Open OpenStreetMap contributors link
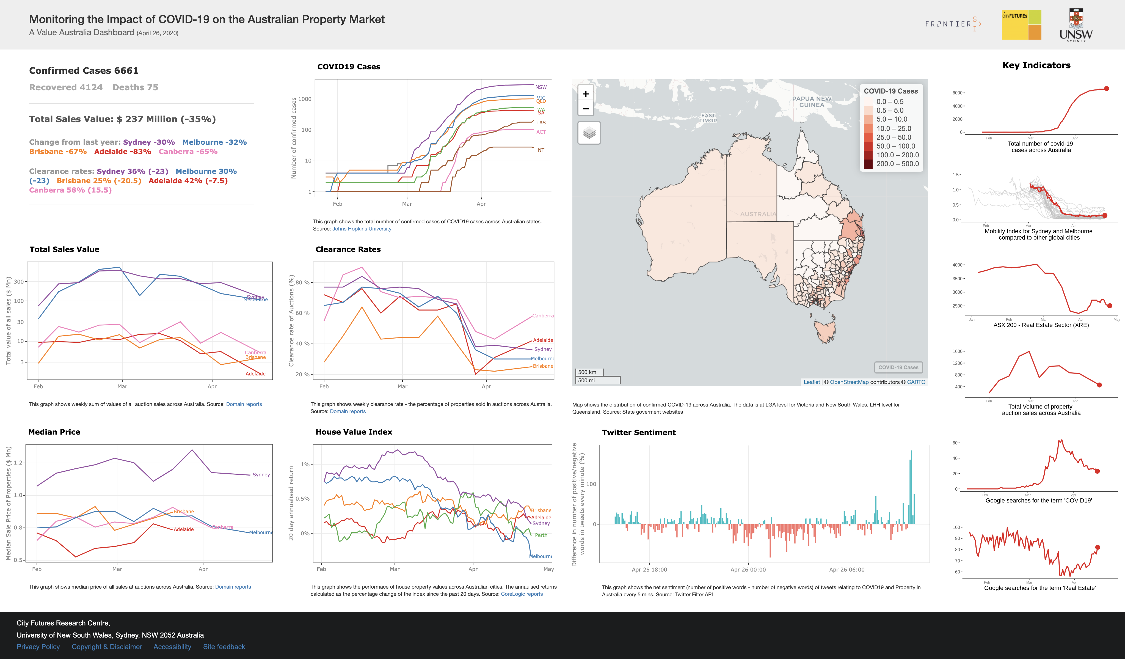This screenshot has width=1125, height=659. [849, 382]
